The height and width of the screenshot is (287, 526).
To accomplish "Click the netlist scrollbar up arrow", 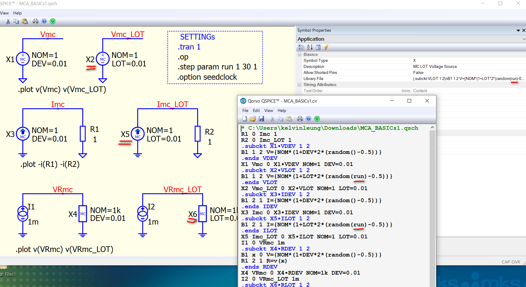I will [x=432, y=127].
